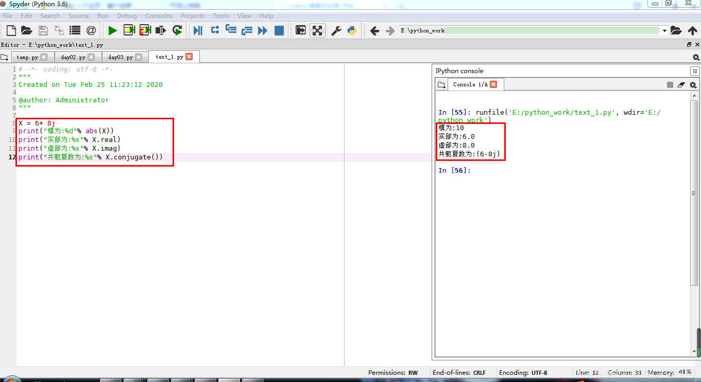Open the Search menu

[x=50, y=16]
